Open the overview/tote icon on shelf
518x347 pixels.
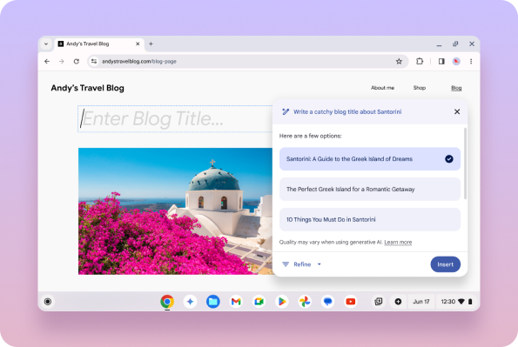tap(379, 302)
